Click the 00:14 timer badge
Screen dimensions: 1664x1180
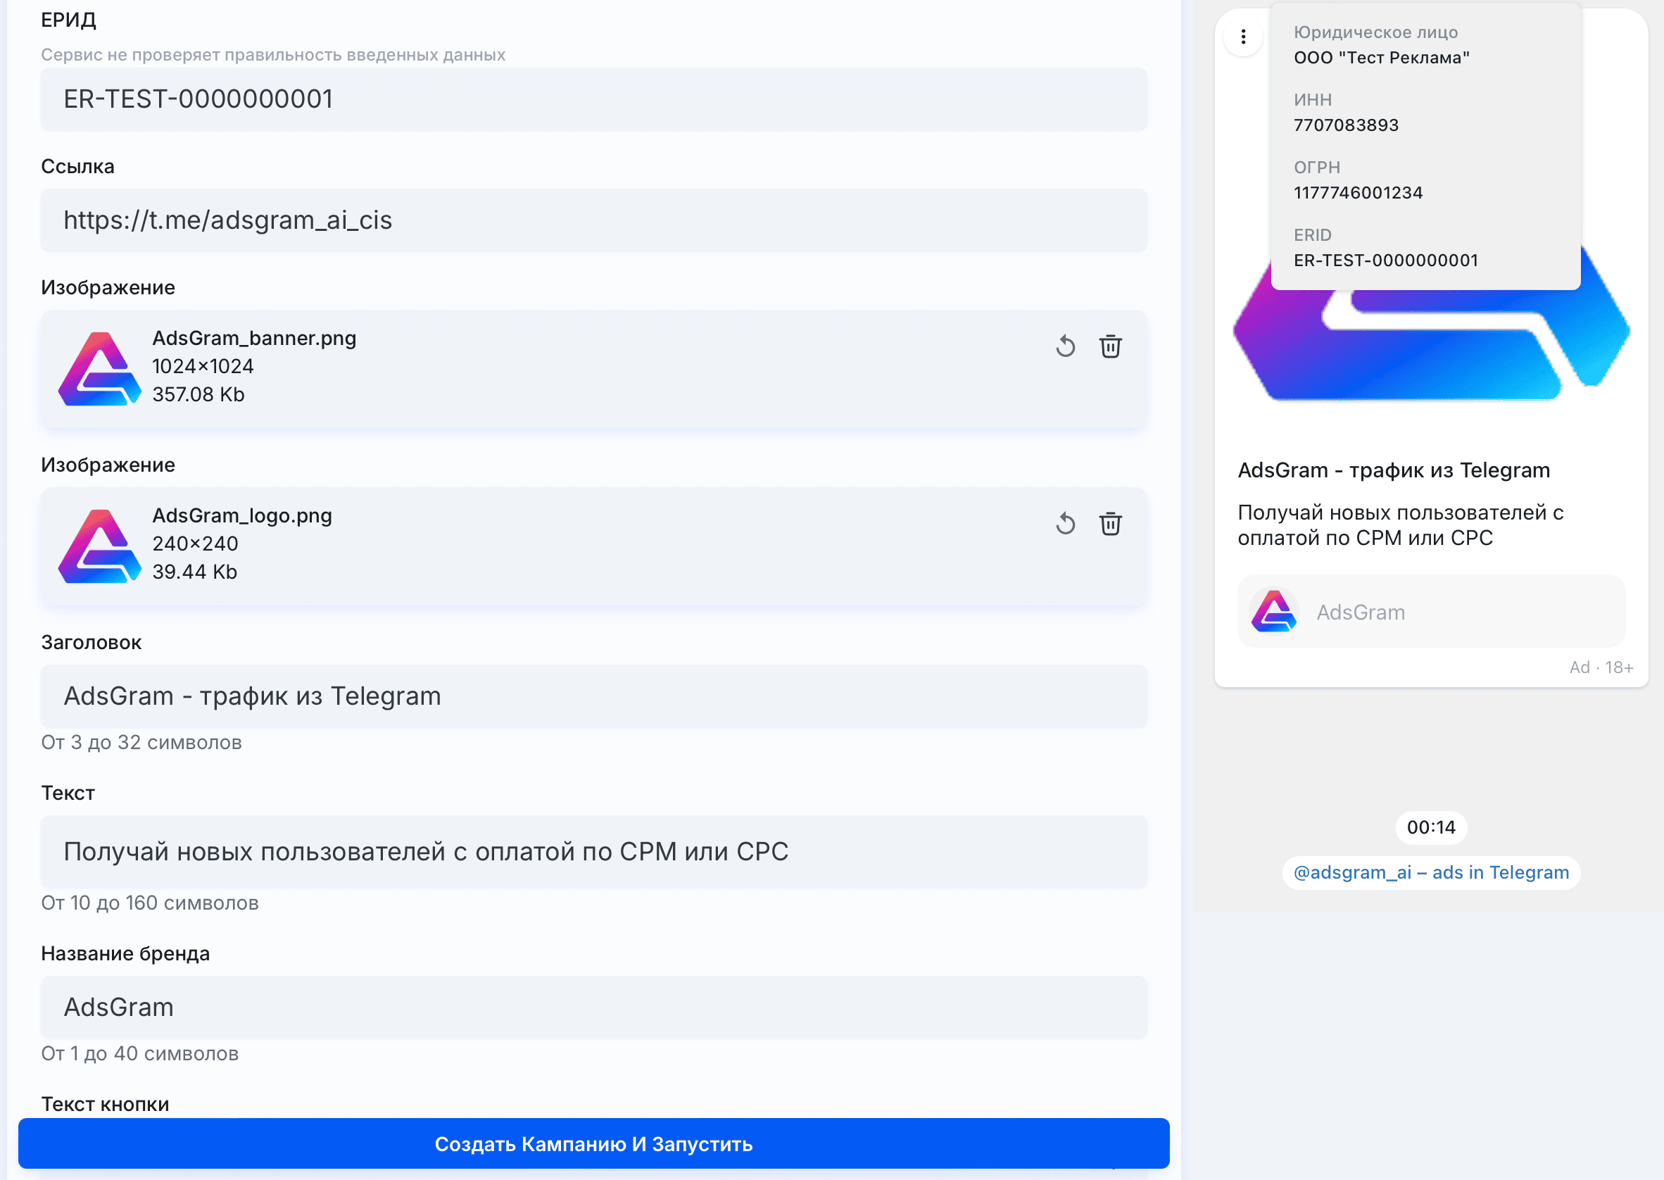click(x=1431, y=827)
